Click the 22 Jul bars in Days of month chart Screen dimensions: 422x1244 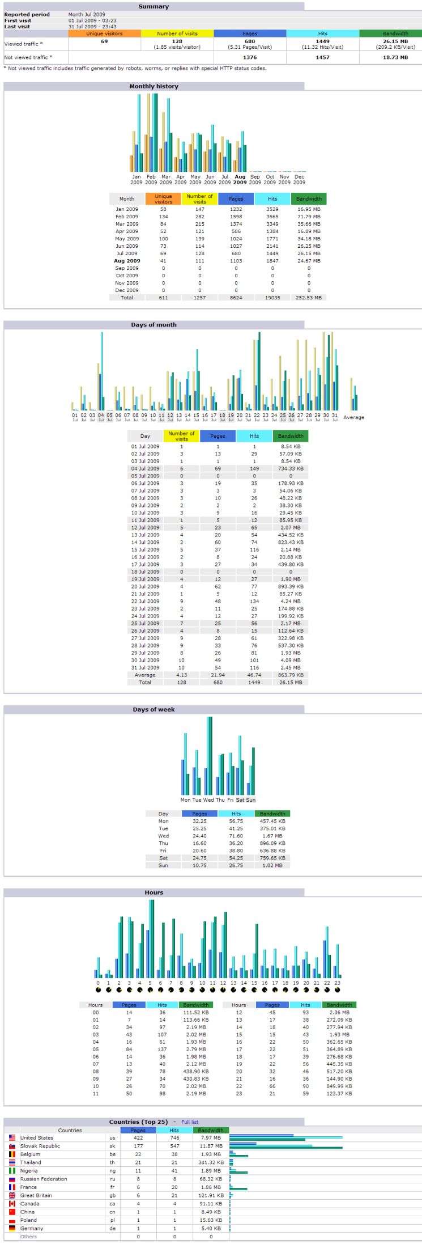coord(257,371)
